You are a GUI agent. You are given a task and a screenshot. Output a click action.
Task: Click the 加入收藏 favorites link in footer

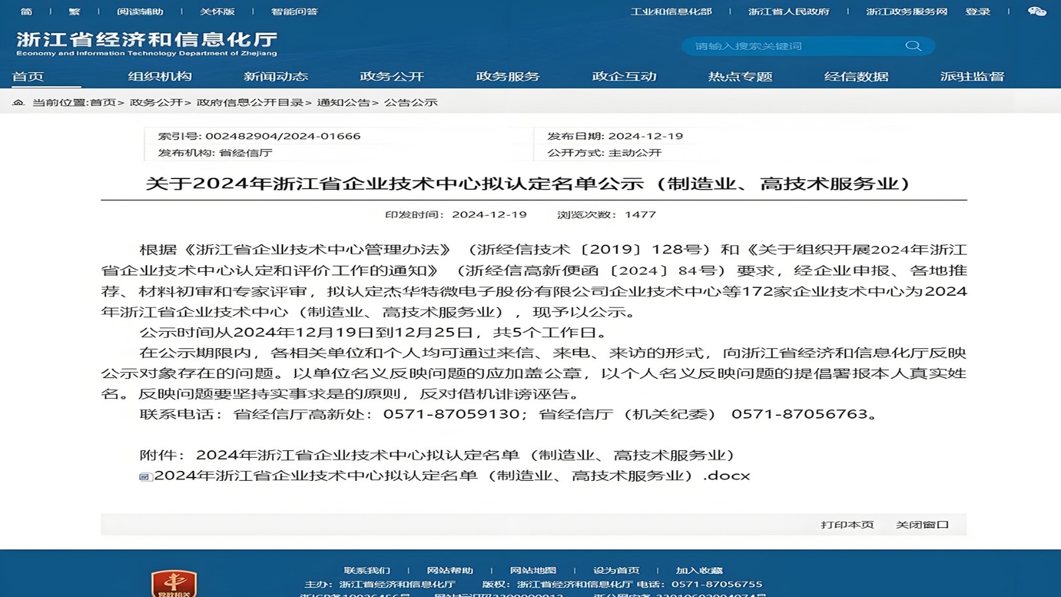coord(700,570)
